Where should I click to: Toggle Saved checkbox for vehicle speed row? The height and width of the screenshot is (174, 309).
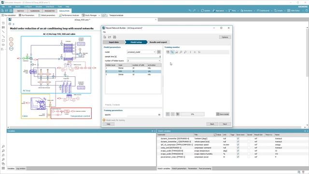tap(249, 142)
